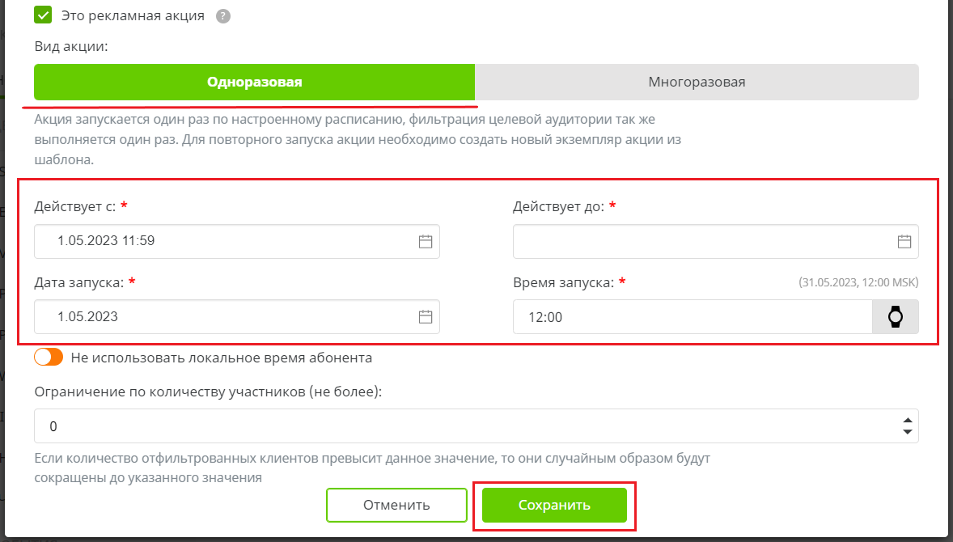953x542 pixels.
Task: Select the "Одноразовая" campaign type
Action: click(x=253, y=82)
